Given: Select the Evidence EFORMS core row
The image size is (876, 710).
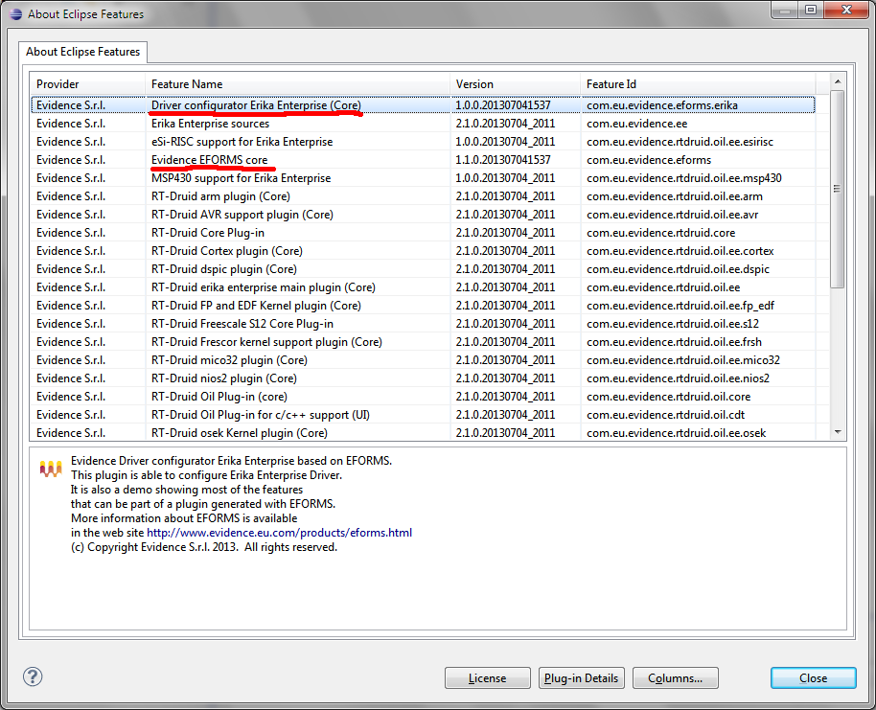Looking at the screenshot, I should point(423,160).
